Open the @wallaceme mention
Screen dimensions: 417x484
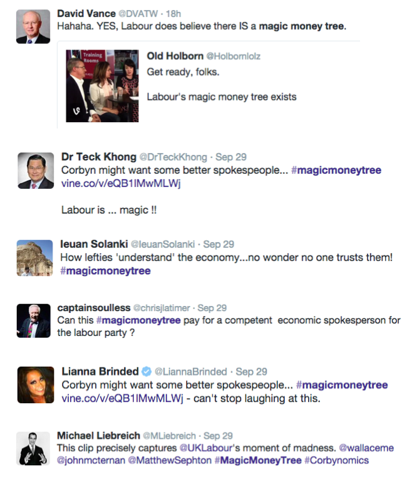click(366, 448)
